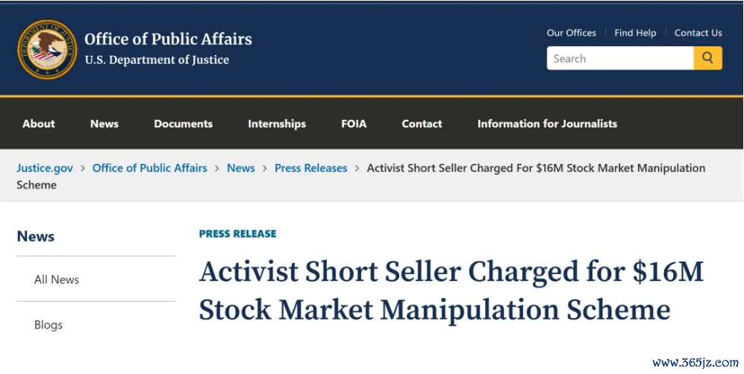Select the FOIA menu item

pos(354,124)
